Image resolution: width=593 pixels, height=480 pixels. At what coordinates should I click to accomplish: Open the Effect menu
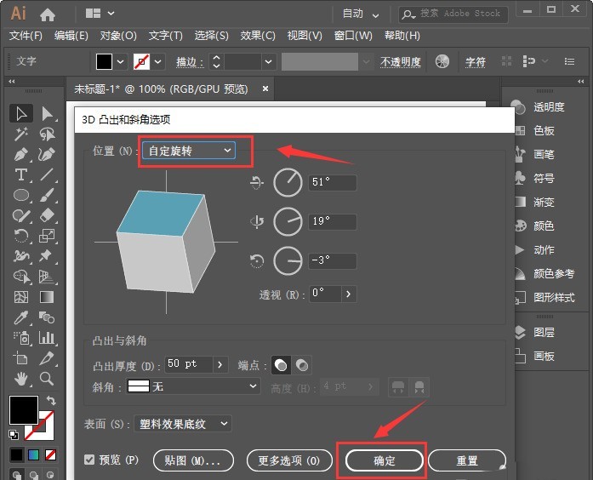click(x=258, y=36)
